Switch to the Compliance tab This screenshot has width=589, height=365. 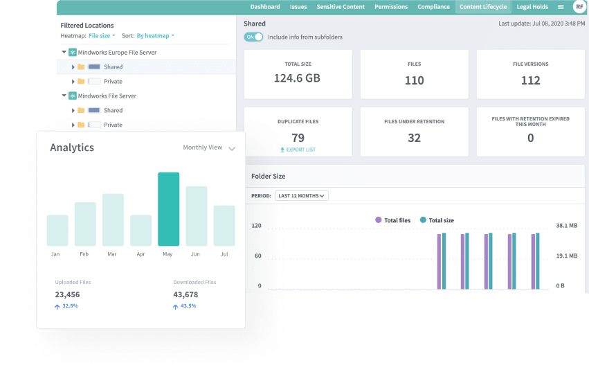click(x=433, y=7)
